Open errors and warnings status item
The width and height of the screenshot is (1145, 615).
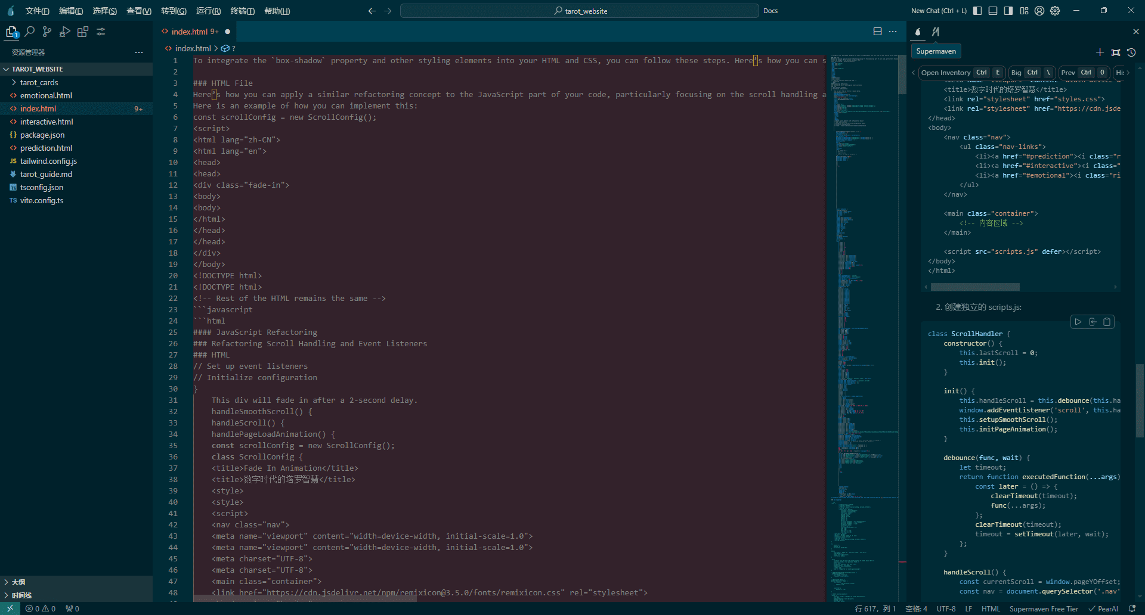pos(41,608)
